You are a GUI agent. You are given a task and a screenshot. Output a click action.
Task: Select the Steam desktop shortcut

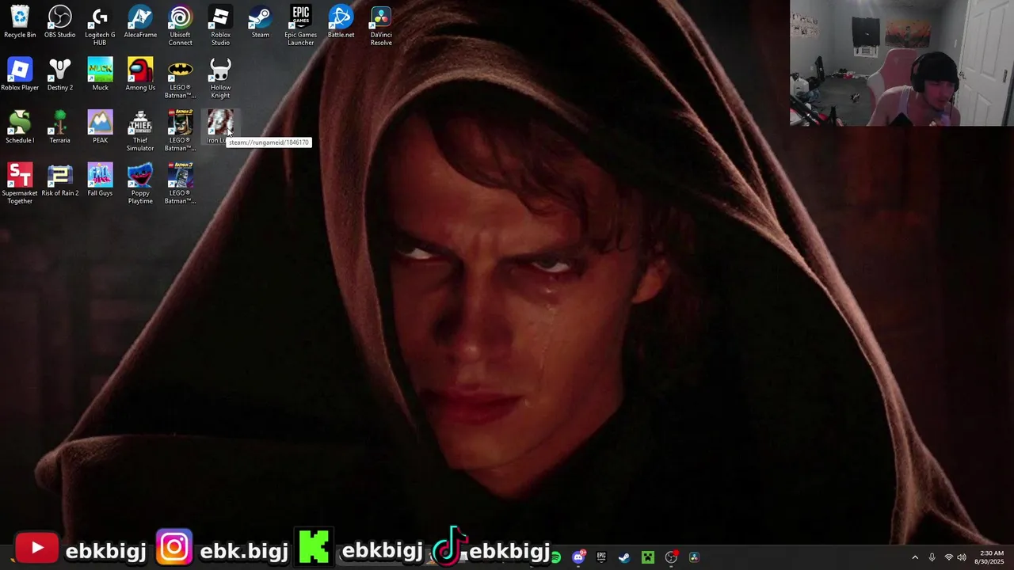pyautogui.click(x=261, y=22)
